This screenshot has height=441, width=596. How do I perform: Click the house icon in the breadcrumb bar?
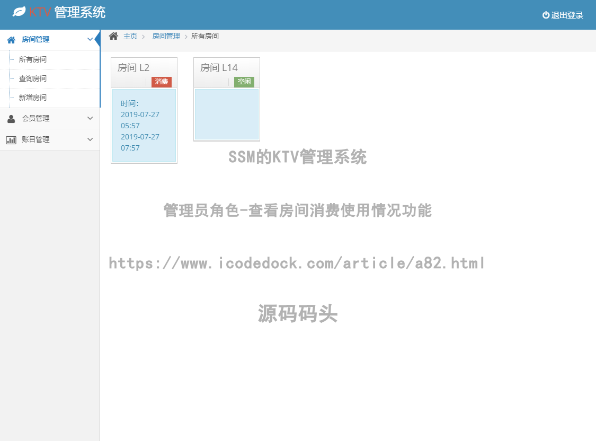point(113,36)
